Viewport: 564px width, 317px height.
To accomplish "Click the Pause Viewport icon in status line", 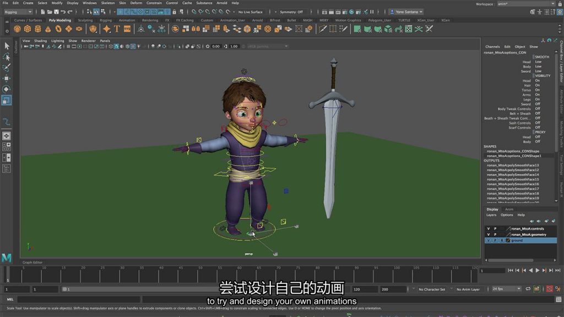I will pyautogui.click(x=372, y=12).
